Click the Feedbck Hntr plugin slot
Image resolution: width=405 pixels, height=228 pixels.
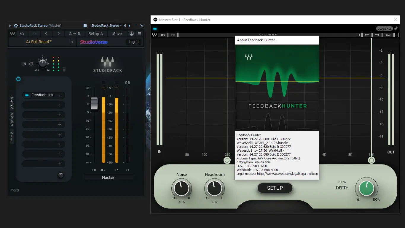pos(44,95)
